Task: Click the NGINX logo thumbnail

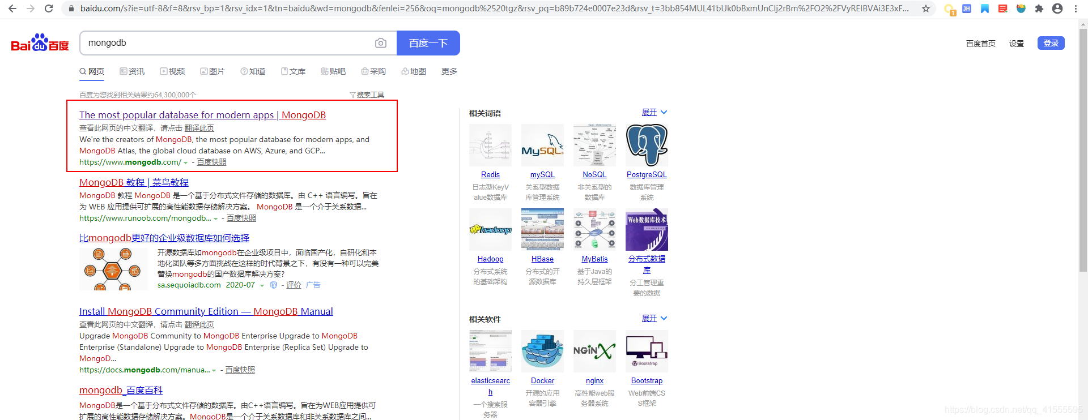Action: pos(594,351)
